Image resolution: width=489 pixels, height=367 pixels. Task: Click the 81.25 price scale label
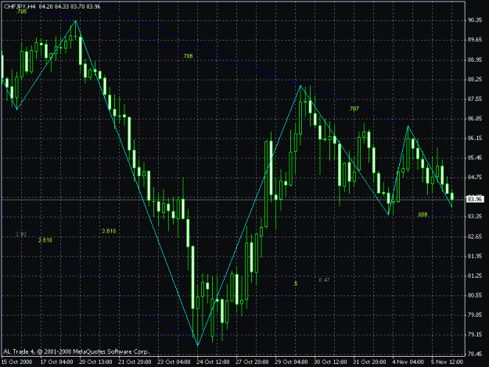coord(475,276)
